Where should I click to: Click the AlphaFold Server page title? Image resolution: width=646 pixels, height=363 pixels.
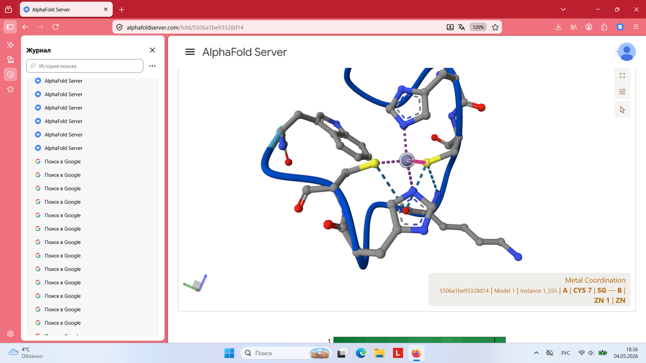pyautogui.click(x=245, y=52)
